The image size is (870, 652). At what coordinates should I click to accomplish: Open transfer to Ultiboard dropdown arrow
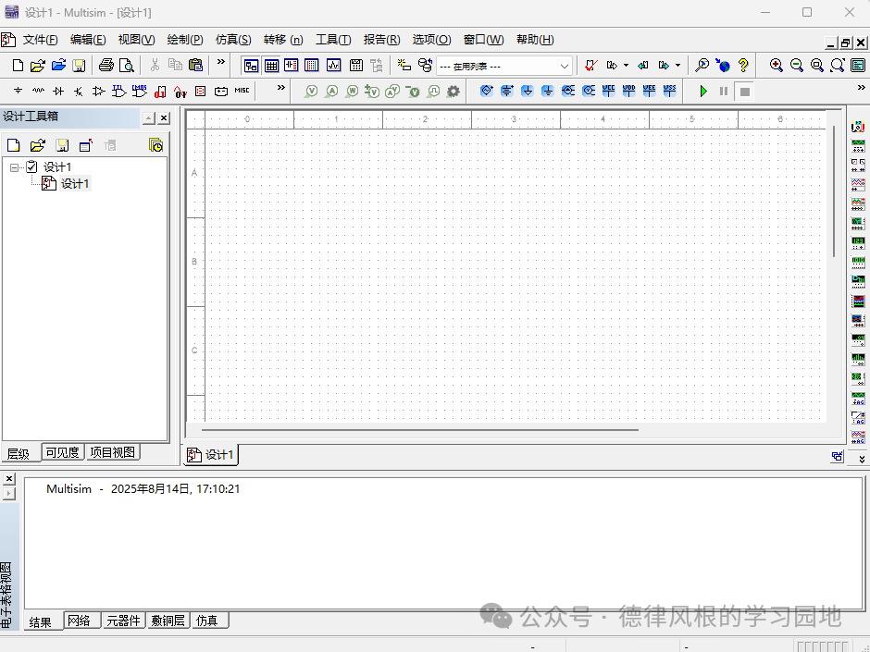(677, 66)
